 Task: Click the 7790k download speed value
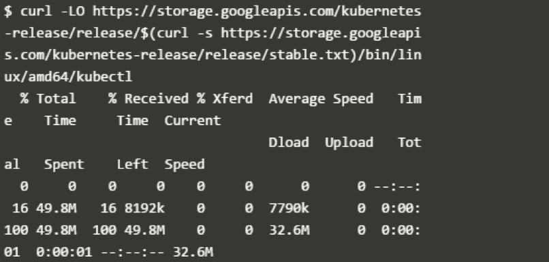[289, 208]
